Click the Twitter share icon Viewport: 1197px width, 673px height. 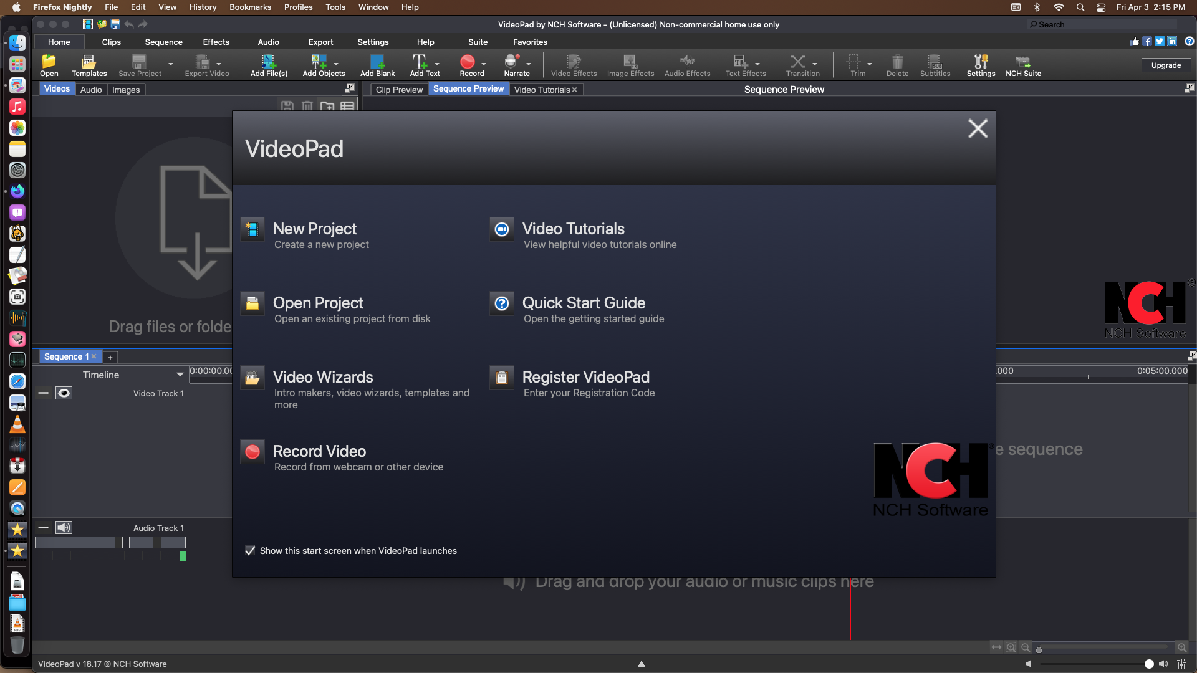click(1160, 41)
